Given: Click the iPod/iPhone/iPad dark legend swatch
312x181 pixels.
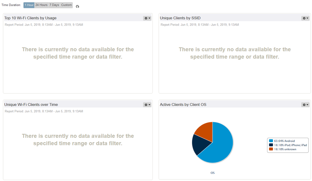Looking at the screenshot, I should pyautogui.click(x=271, y=145).
